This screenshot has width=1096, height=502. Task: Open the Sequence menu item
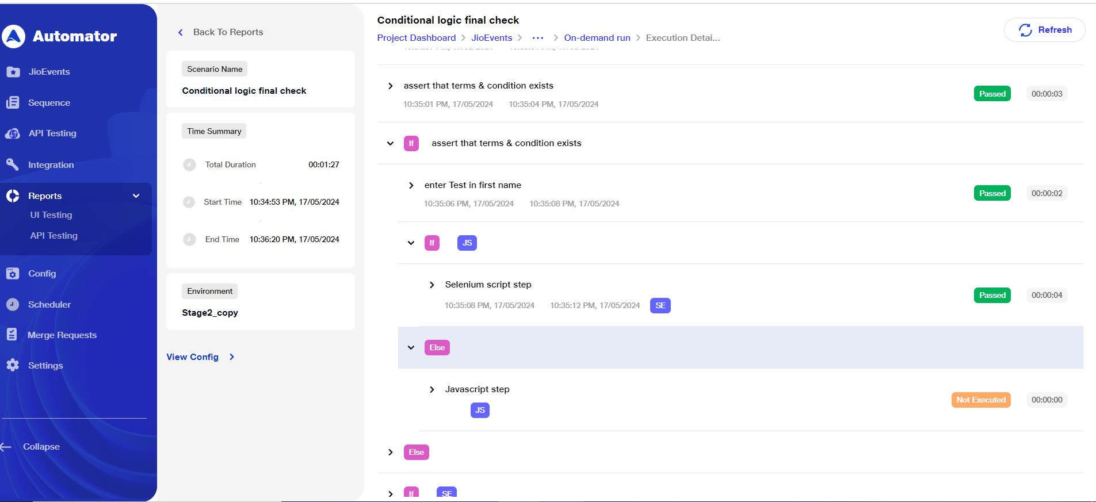pyautogui.click(x=49, y=103)
